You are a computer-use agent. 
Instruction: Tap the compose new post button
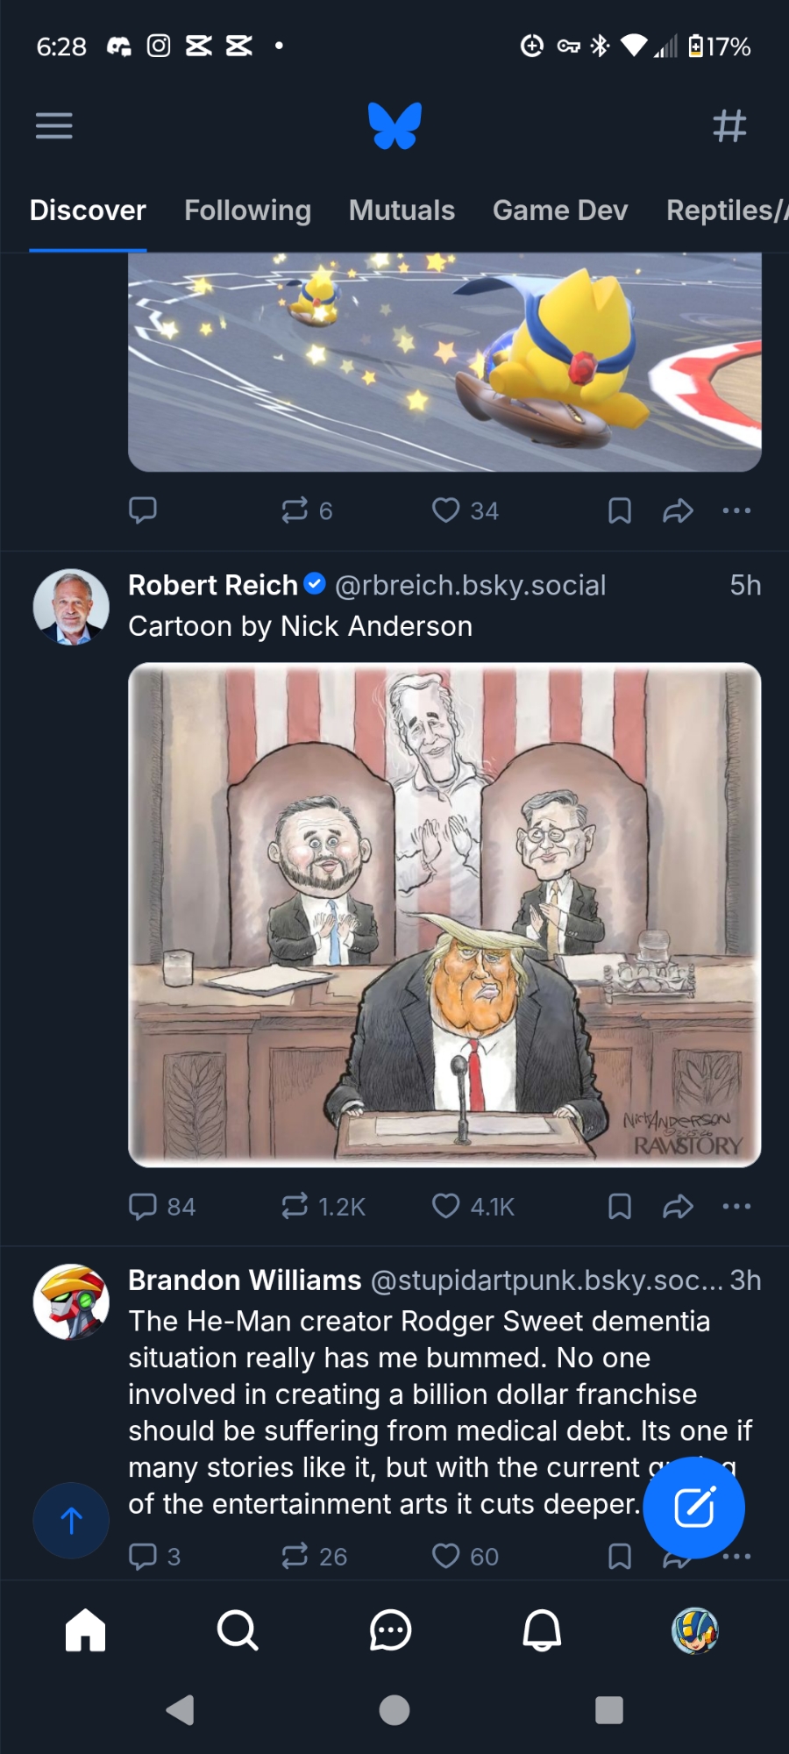pos(694,1507)
